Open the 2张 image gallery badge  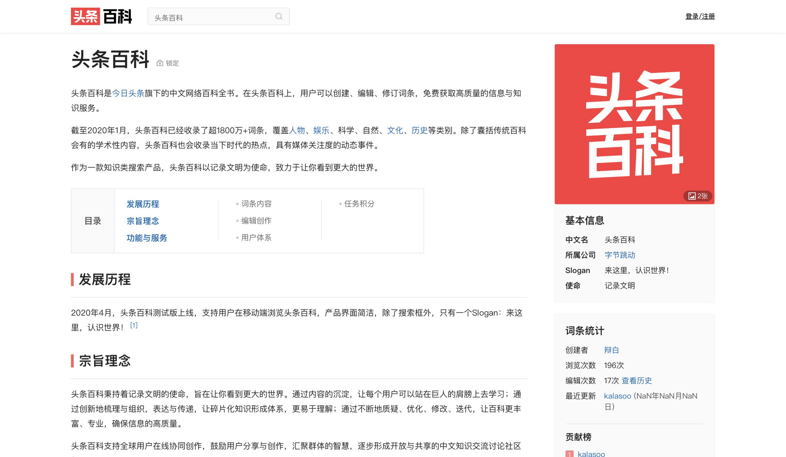point(698,196)
